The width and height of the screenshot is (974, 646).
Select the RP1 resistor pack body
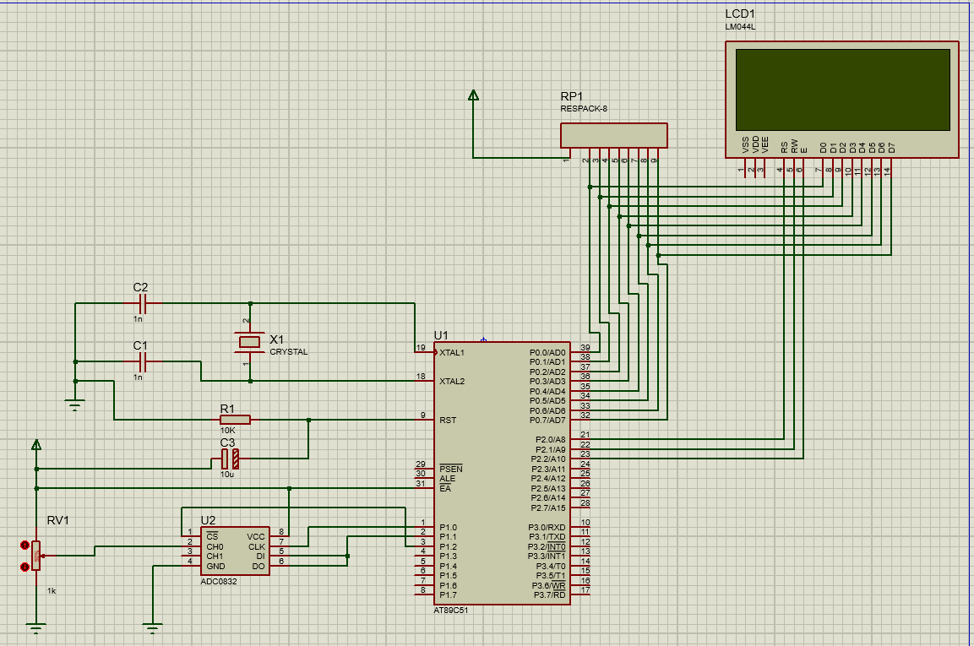tap(614, 135)
